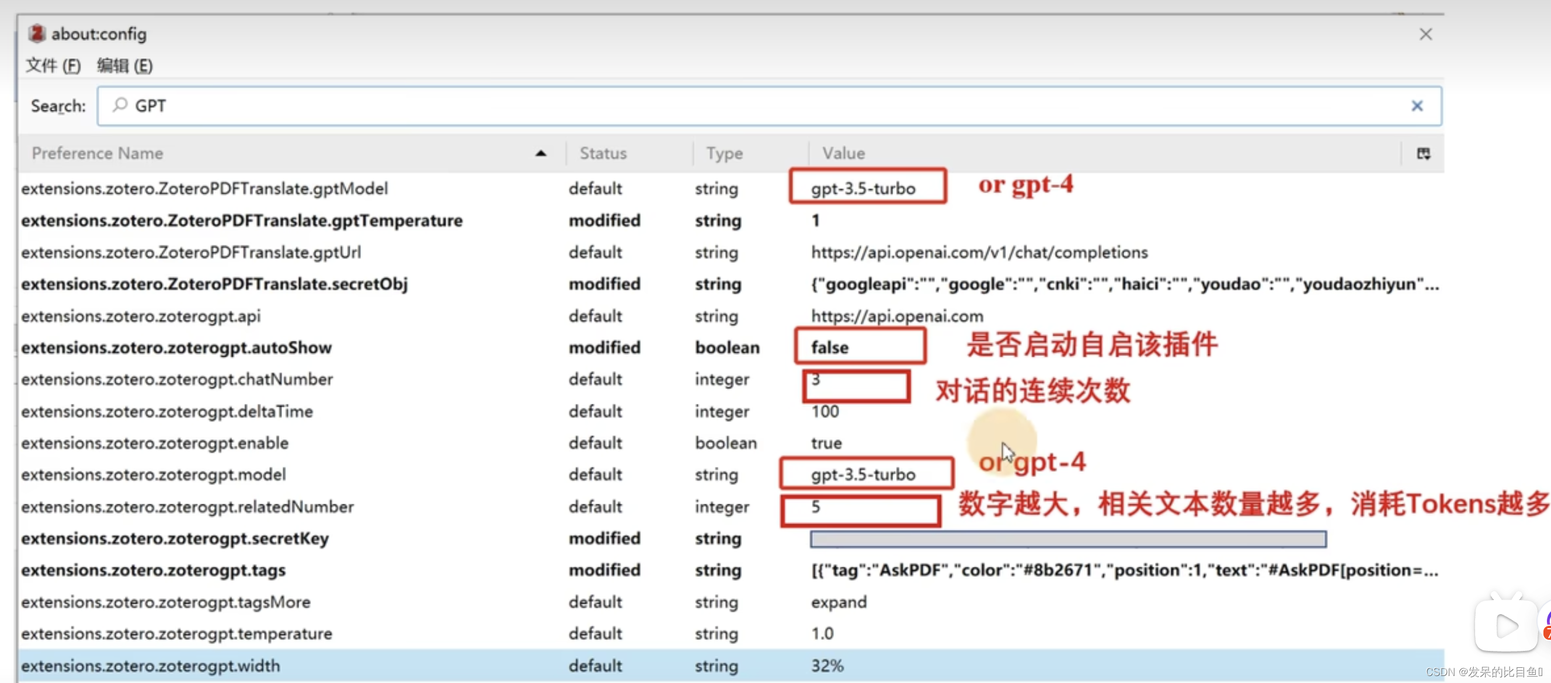Click the value 3 of chatNumber
This screenshot has height=683, width=1551.
(815, 379)
